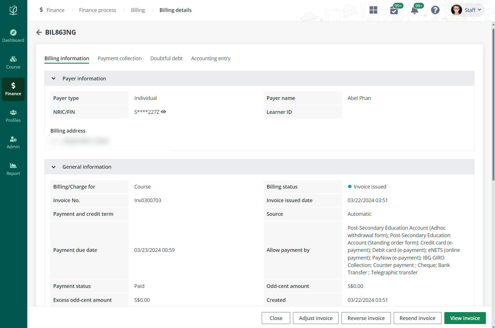Click the Resend invoice button
The width and height of the screenshot is (495, 328).
pos(417,318)
